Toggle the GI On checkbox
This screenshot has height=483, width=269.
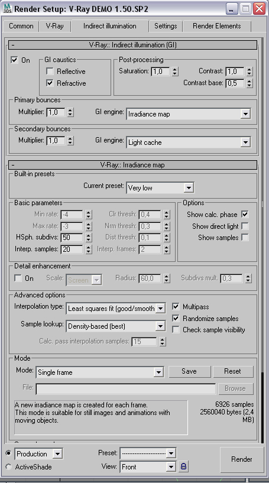[14, 60]
